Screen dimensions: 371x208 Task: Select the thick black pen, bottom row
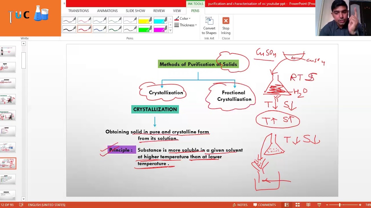click(x=69, y=29)
